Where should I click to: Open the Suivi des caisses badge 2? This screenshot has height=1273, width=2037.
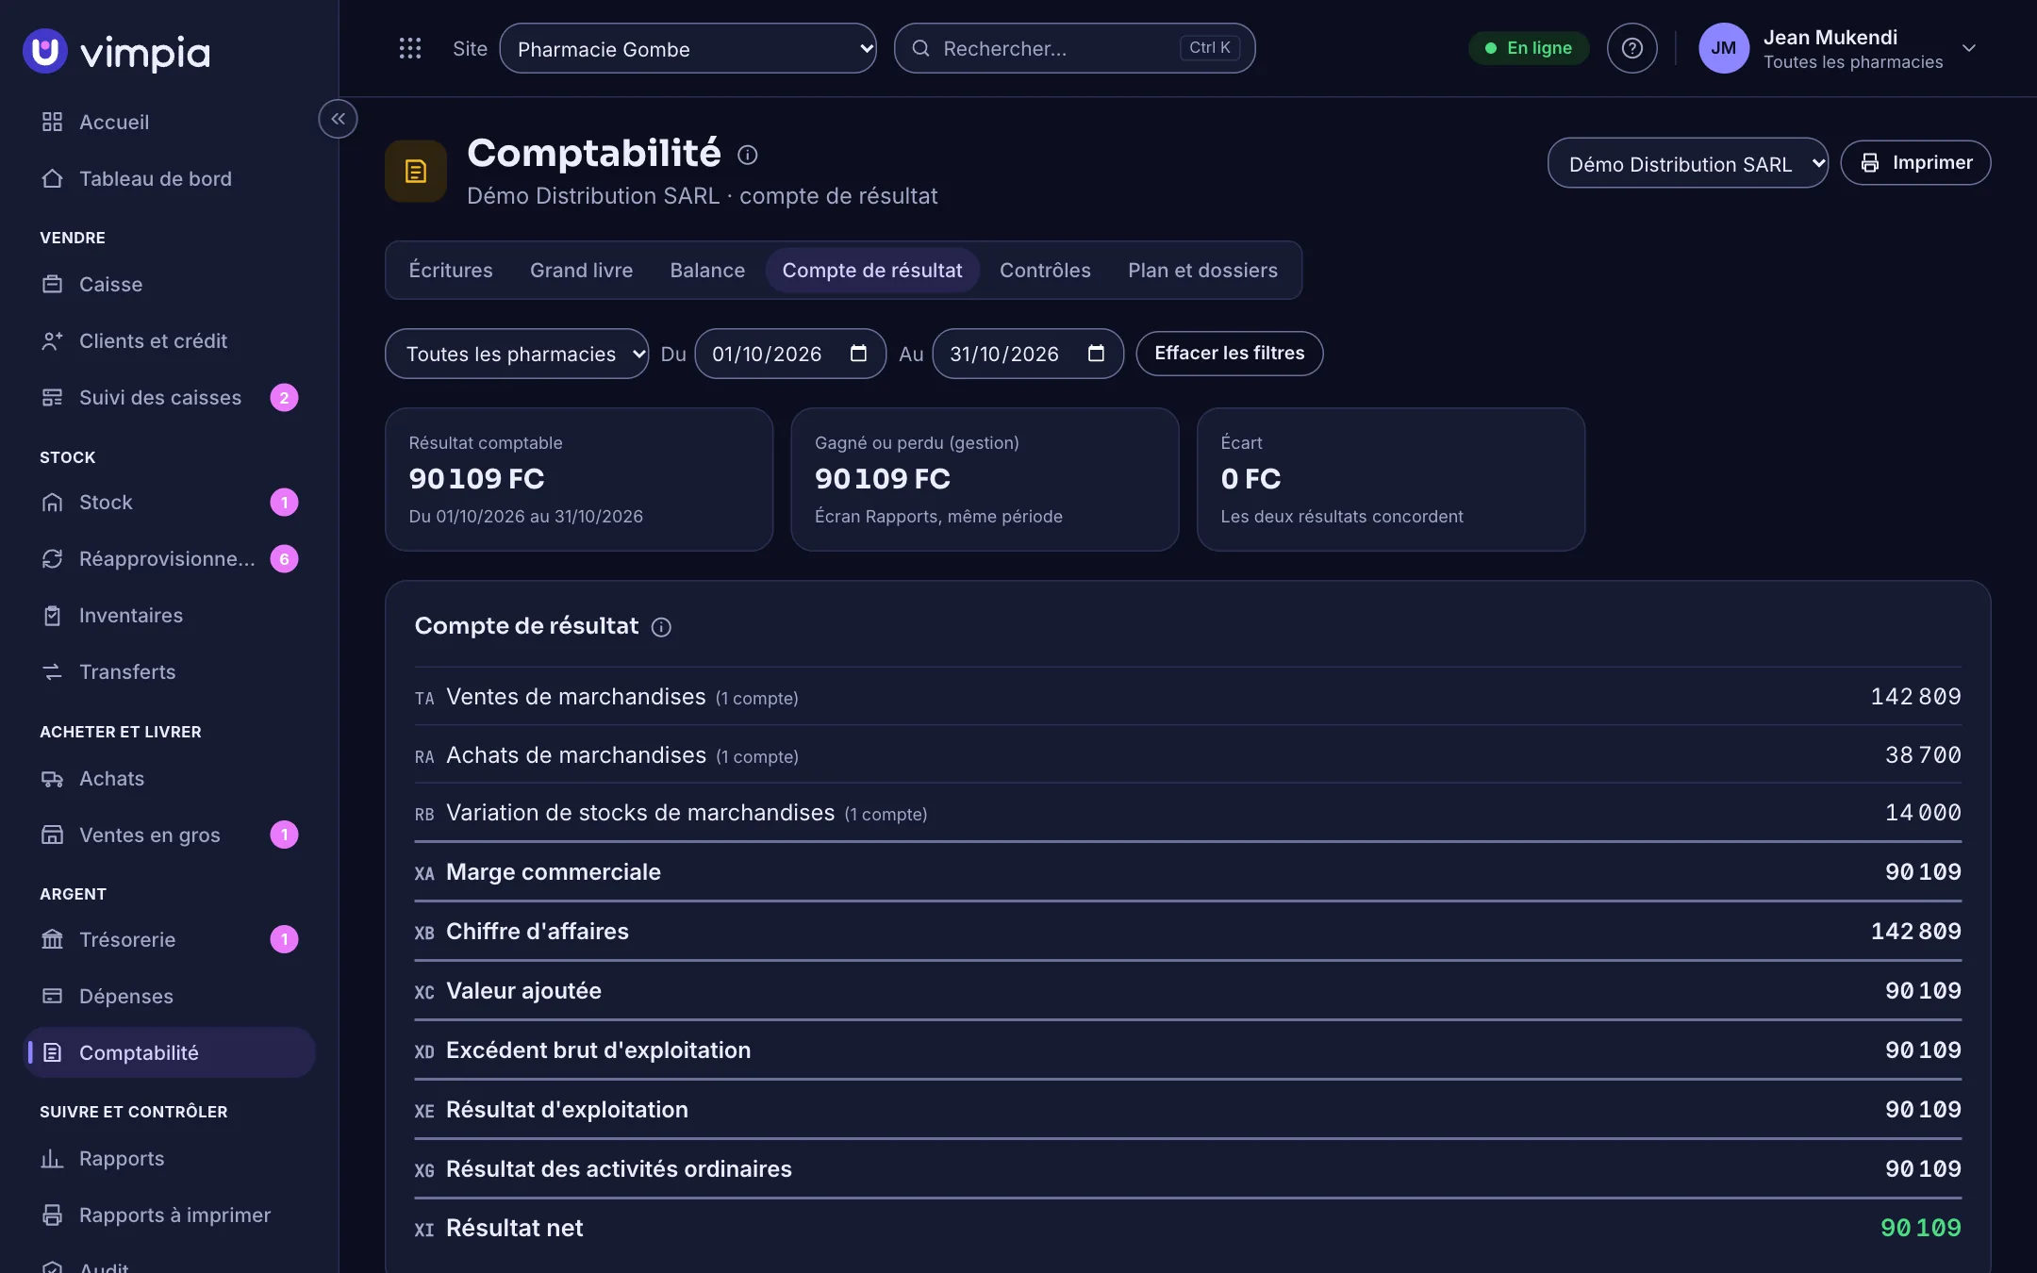point(284,397)
